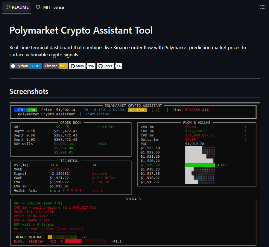This screenshot has width=269, height=247.
Task: Click the WALL label in Order Book
Action: click(x=102, y=144)
